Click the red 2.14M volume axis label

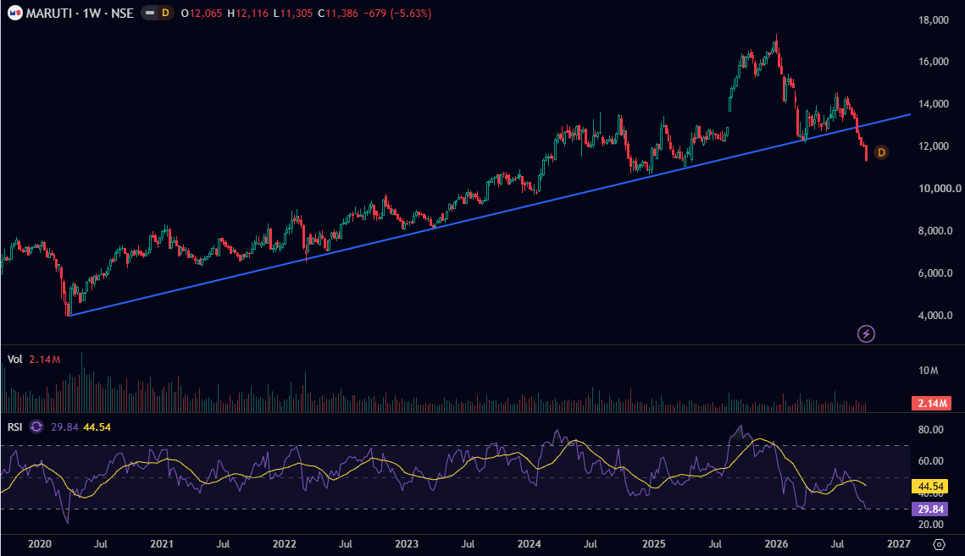932,404
